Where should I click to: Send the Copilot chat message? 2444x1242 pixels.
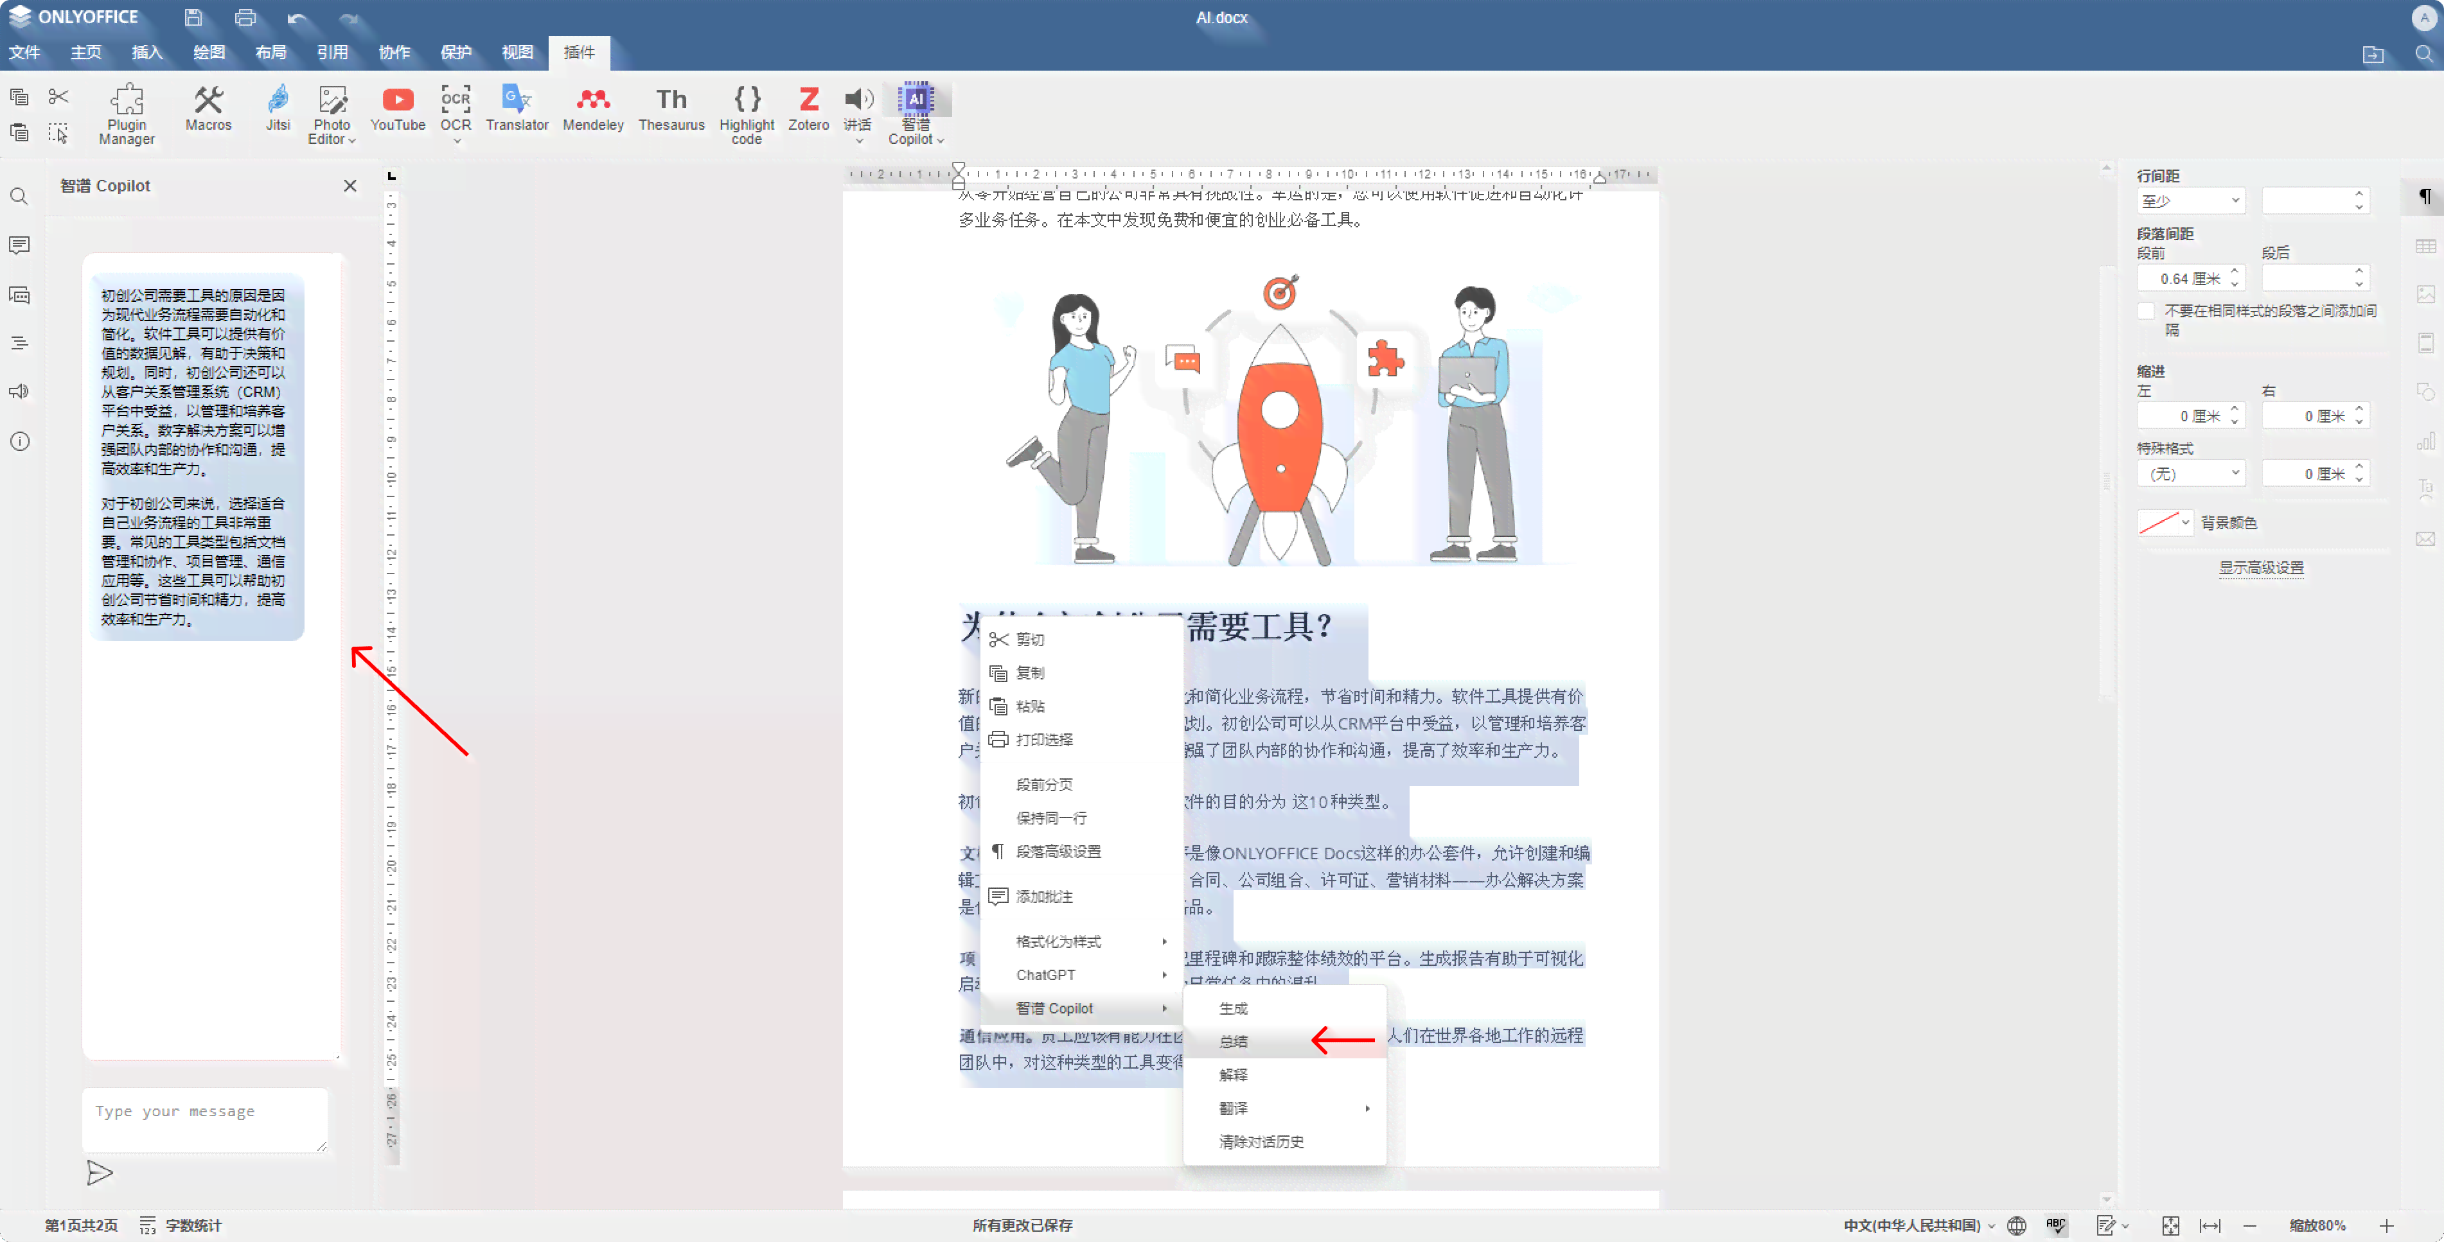100,1173
